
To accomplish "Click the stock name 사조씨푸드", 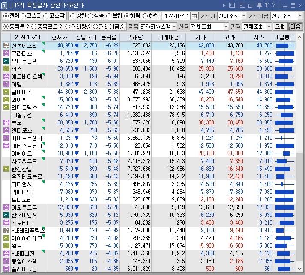I will (24, 161).
